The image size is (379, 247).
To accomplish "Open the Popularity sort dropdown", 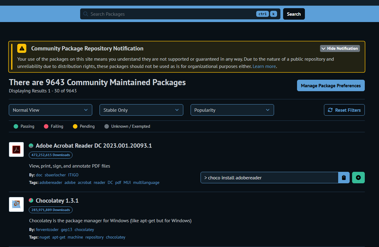I will coord(232,110).
